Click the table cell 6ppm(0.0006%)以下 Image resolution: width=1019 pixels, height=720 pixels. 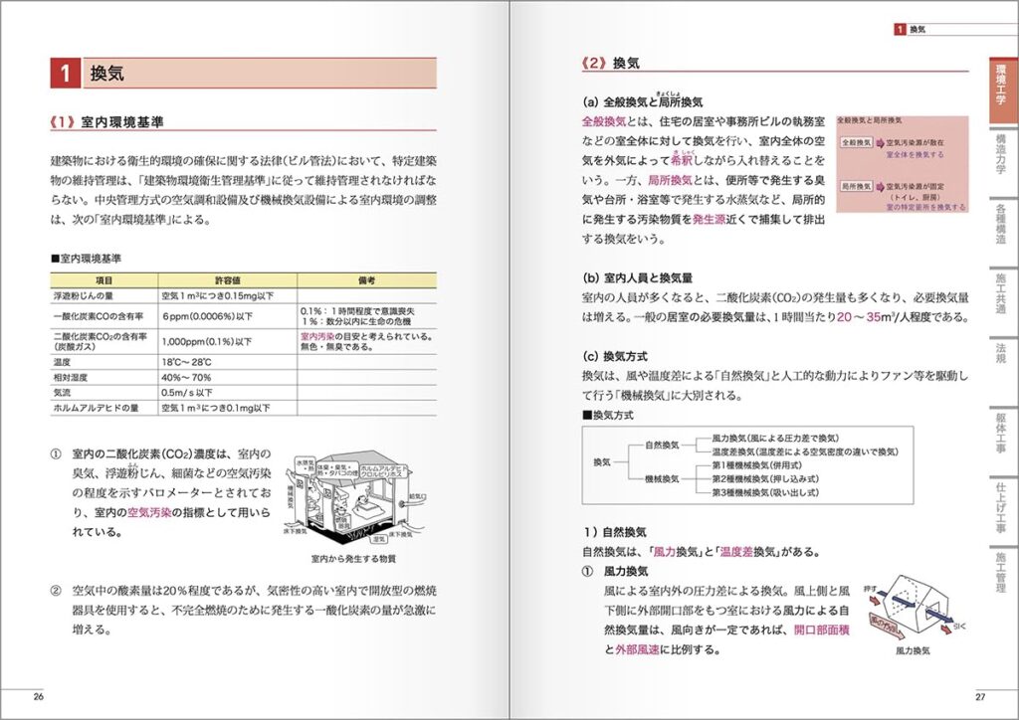click(x=228, y=316)
